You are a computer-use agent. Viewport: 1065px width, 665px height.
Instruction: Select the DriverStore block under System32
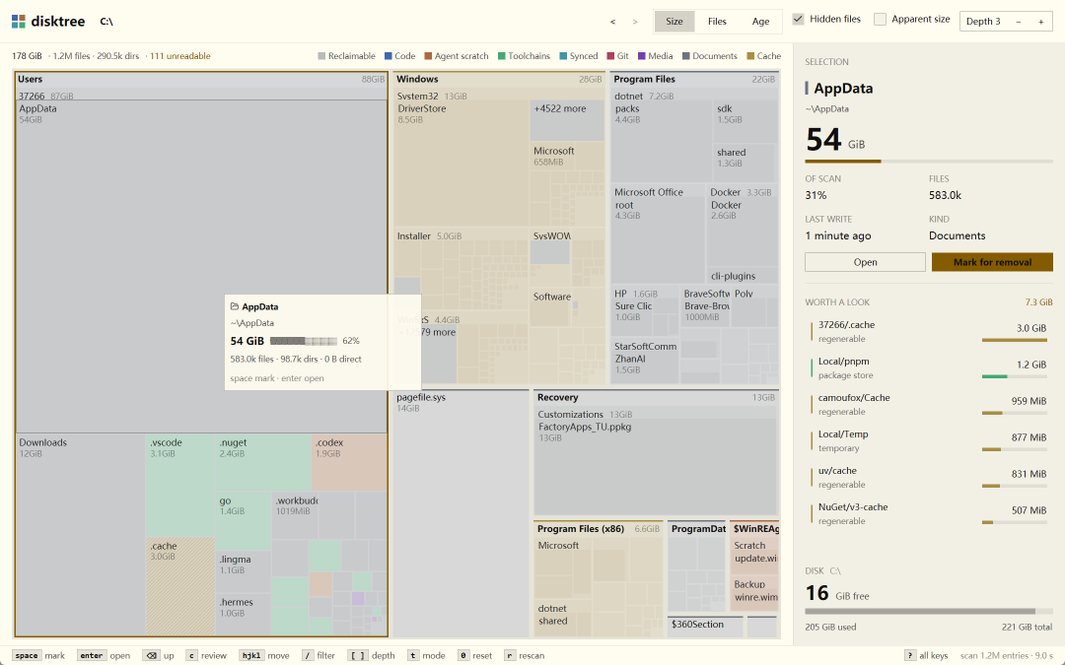coord(461,164)
